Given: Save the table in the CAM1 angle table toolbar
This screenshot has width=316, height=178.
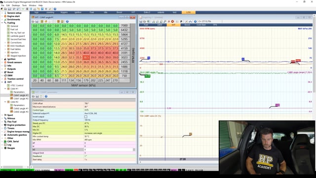Looking at the screenshot, I should click(x=37, y=21).
